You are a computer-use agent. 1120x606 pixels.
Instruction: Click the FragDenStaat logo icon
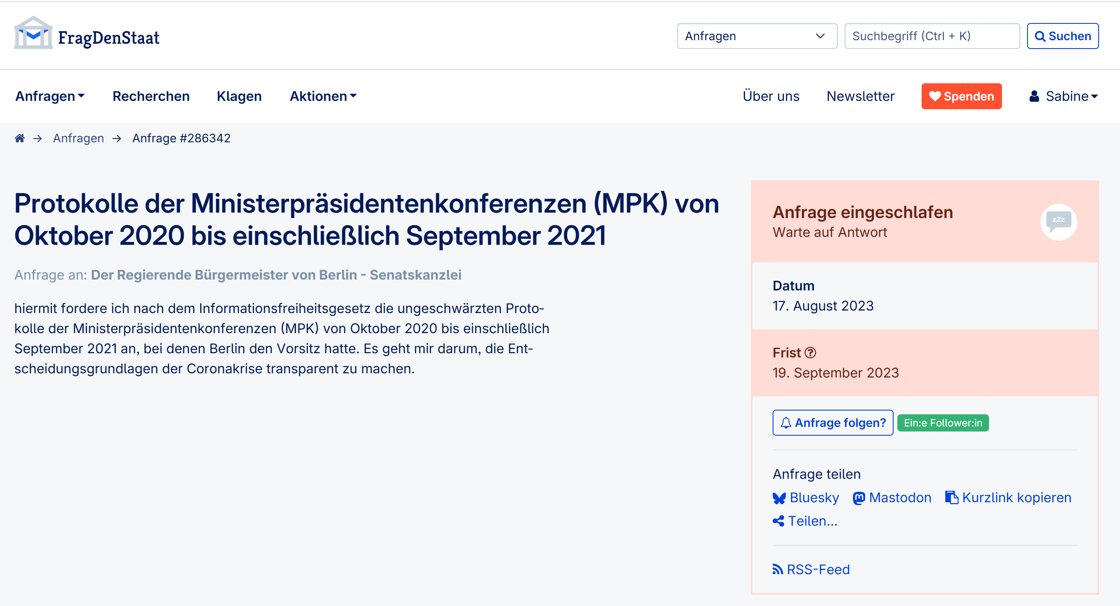(33, 33)
